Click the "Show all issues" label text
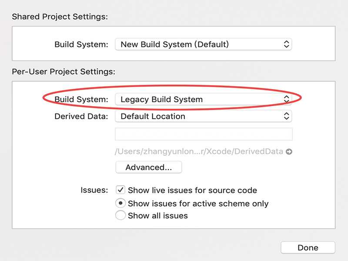The height and width of the screenshot is (261, 348). (x=158, y=215)
